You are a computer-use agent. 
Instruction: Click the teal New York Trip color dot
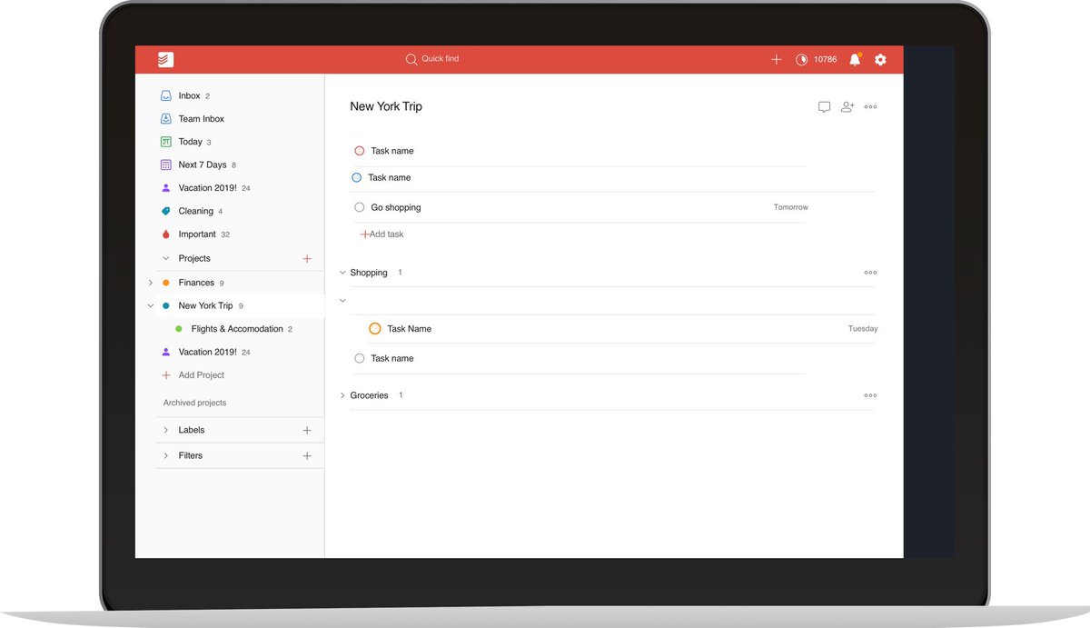tap(165, 306)
